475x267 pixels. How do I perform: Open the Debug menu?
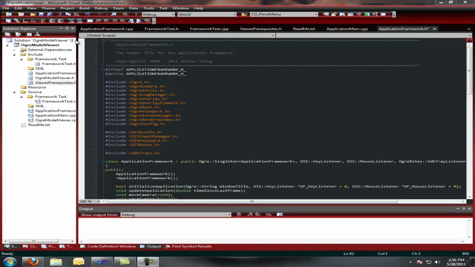pyautogui.click(x=101, y=8)
